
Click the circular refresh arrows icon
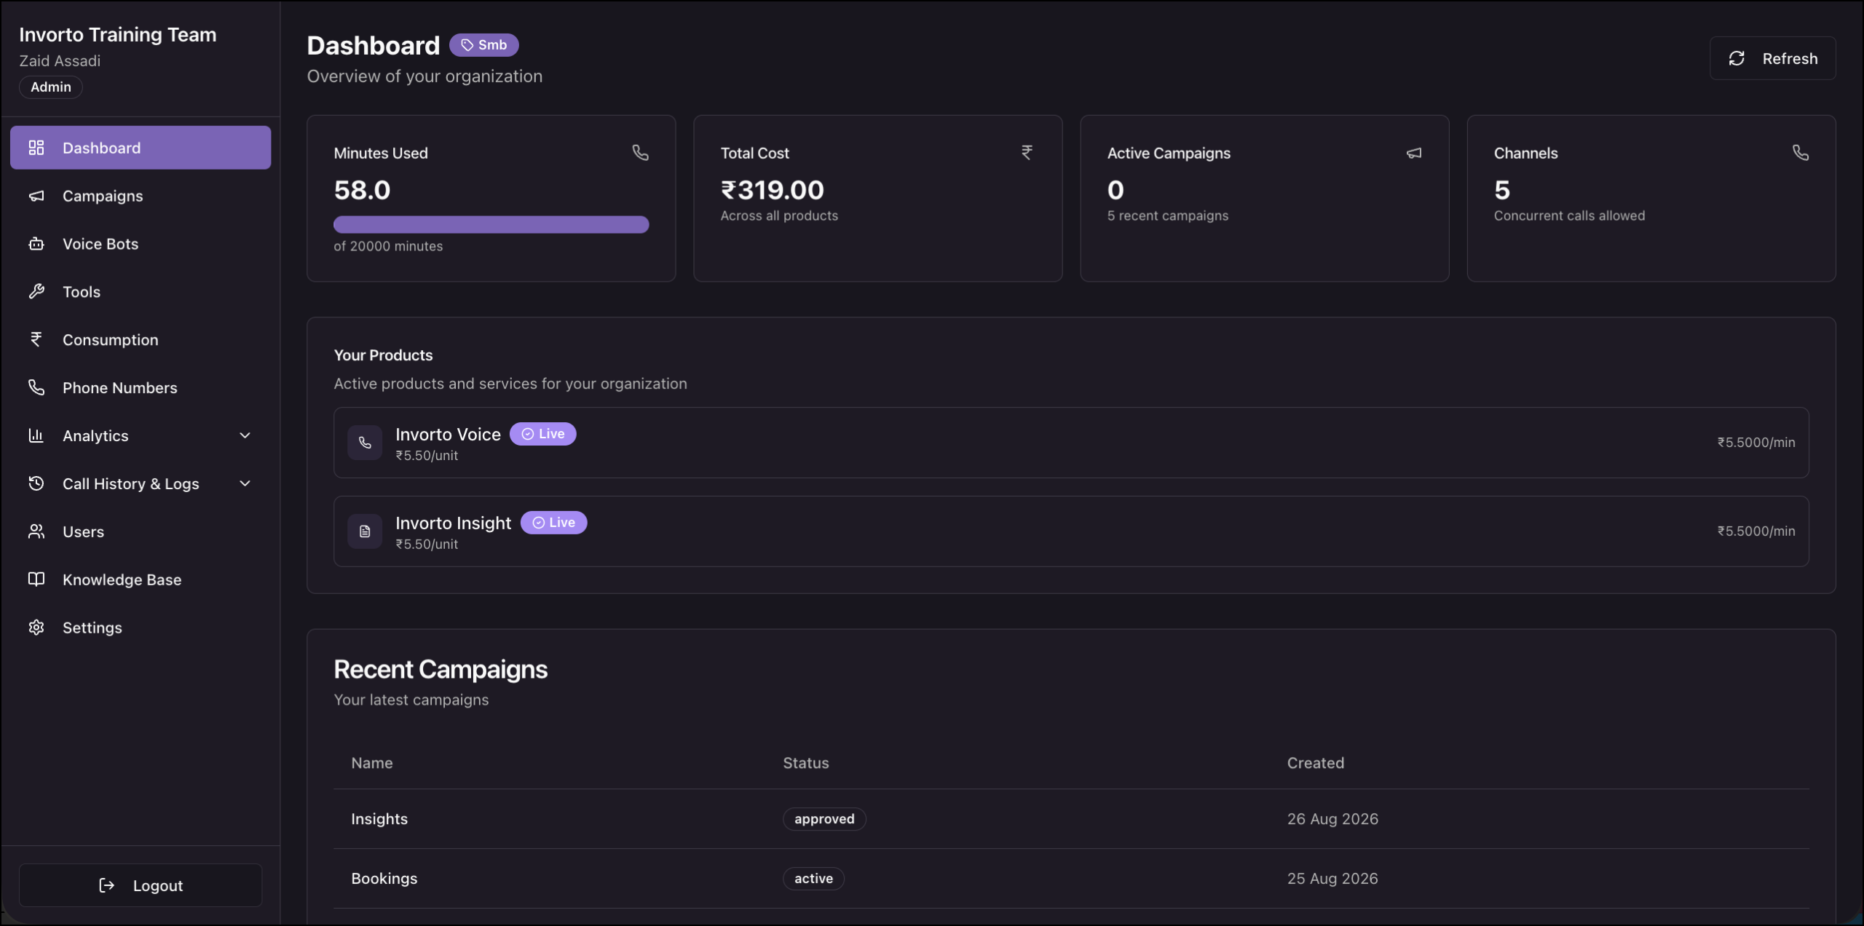pos(1737,58)
